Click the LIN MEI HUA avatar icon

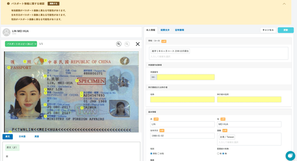(x=6, y=32)
